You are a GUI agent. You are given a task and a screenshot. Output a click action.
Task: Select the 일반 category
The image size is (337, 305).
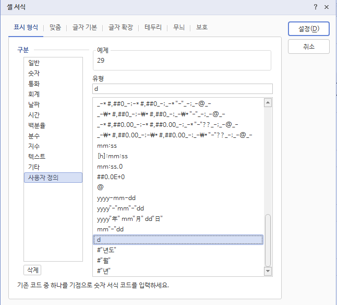point(53,63)
